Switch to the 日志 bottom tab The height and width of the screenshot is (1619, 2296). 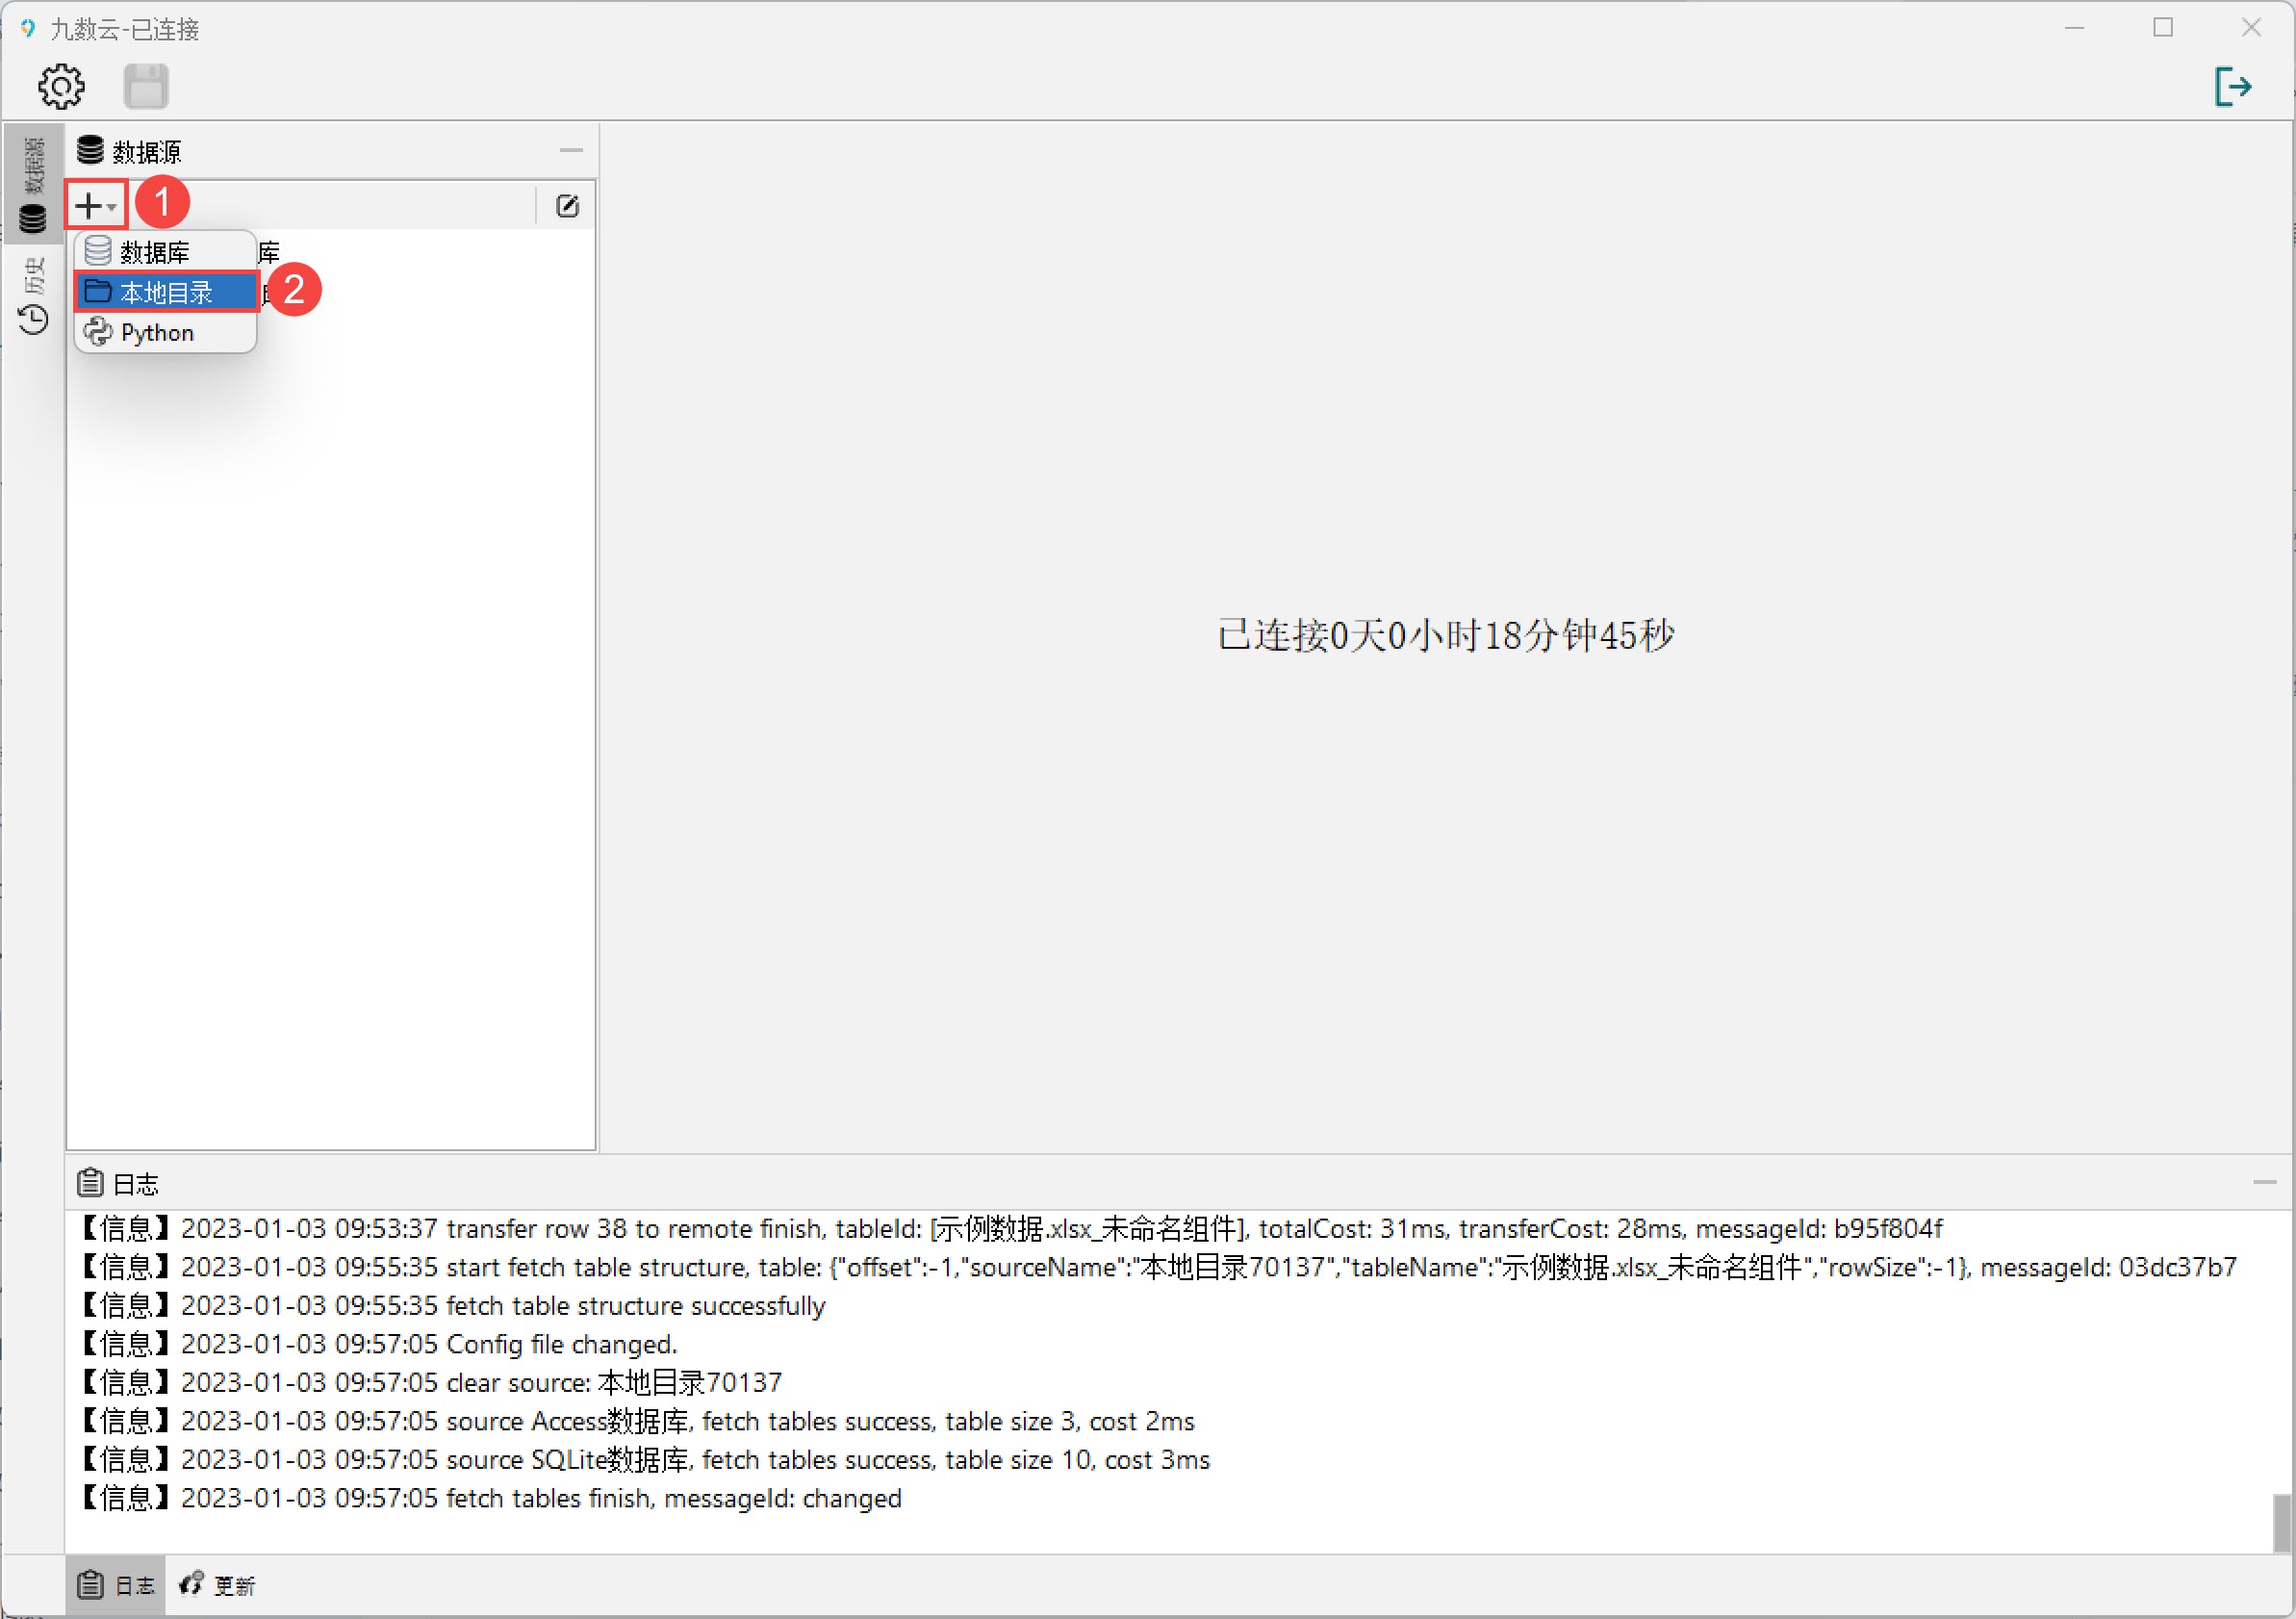(117, 1585)
